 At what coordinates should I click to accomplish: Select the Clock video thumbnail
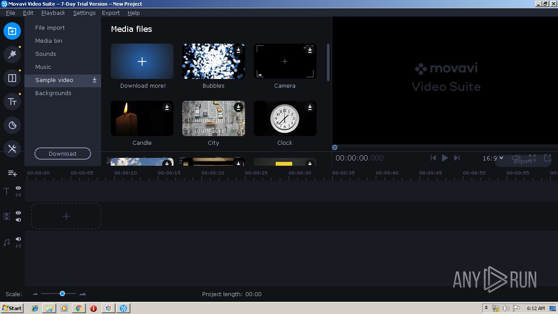point(285,119)
